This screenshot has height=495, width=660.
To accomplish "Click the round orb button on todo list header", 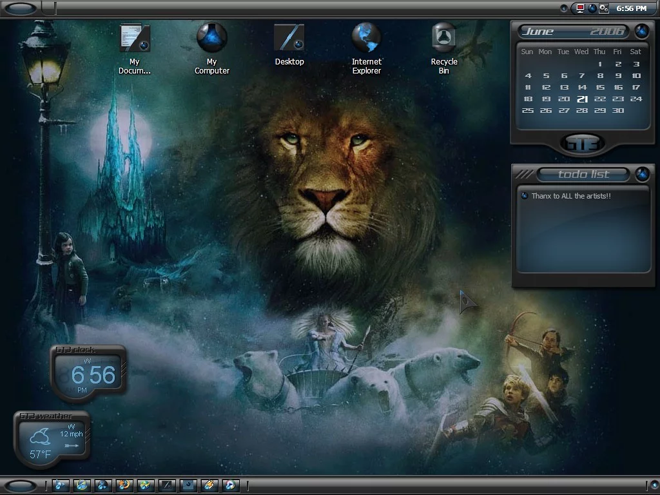I will tap(641, 174).
